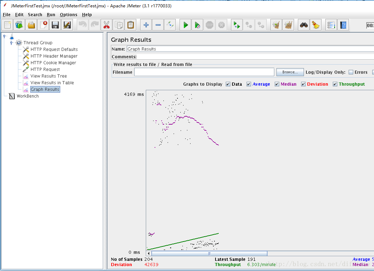Collapse the Thread Group node handle

[x=11, y=43]
